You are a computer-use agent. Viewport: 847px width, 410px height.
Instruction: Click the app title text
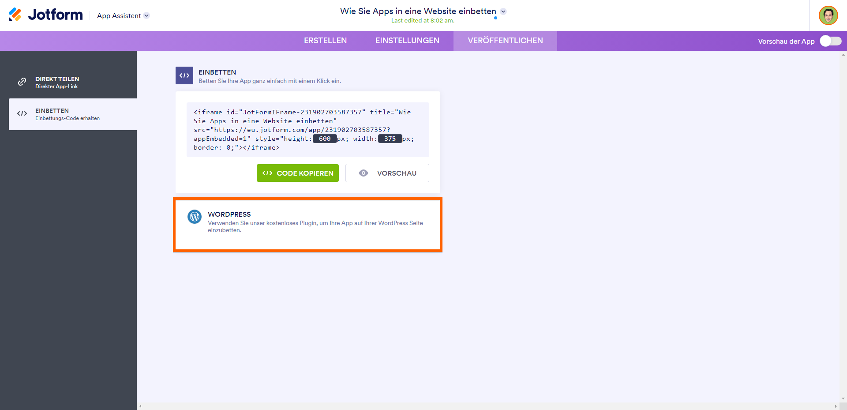418,11
